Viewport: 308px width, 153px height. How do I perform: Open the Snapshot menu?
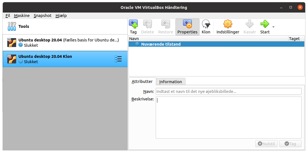pyautogui.click(x=43, y=16)
